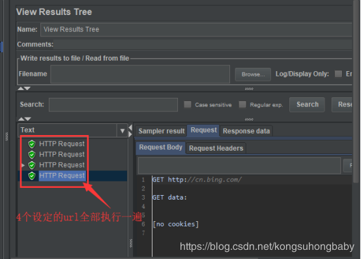Screen dimensions: 361x259
Task: Click the Browse... button
Action: coord(253,74)
